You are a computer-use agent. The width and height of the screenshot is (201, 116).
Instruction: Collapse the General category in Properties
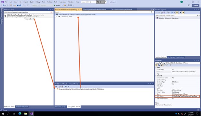click(156, 76)
